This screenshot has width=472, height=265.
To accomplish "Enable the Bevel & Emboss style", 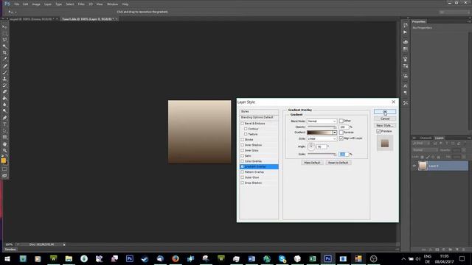I will [x=243, y=123].
